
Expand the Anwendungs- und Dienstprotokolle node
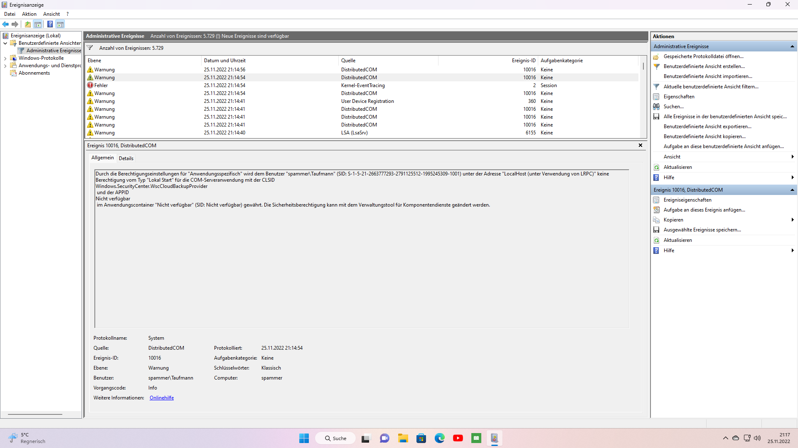click(x=5, y=66)
